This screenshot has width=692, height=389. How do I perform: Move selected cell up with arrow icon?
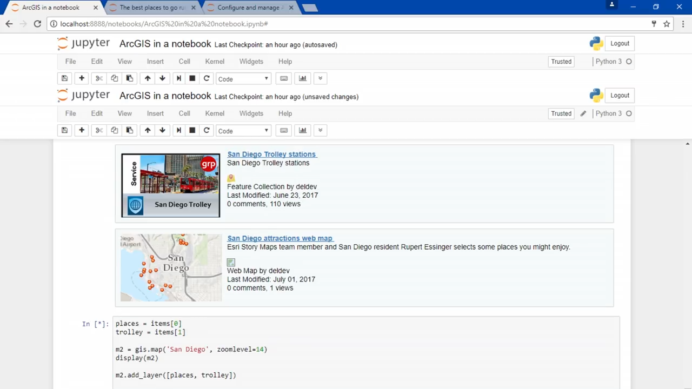pyautogui.click(x=148, y=130)
